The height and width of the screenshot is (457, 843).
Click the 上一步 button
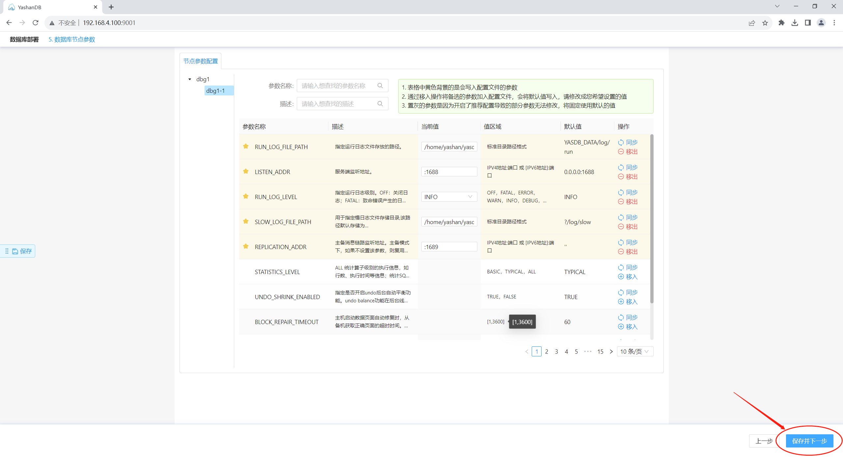pos(764,441)
